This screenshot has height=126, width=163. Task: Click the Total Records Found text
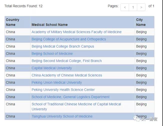coord(23,6)
